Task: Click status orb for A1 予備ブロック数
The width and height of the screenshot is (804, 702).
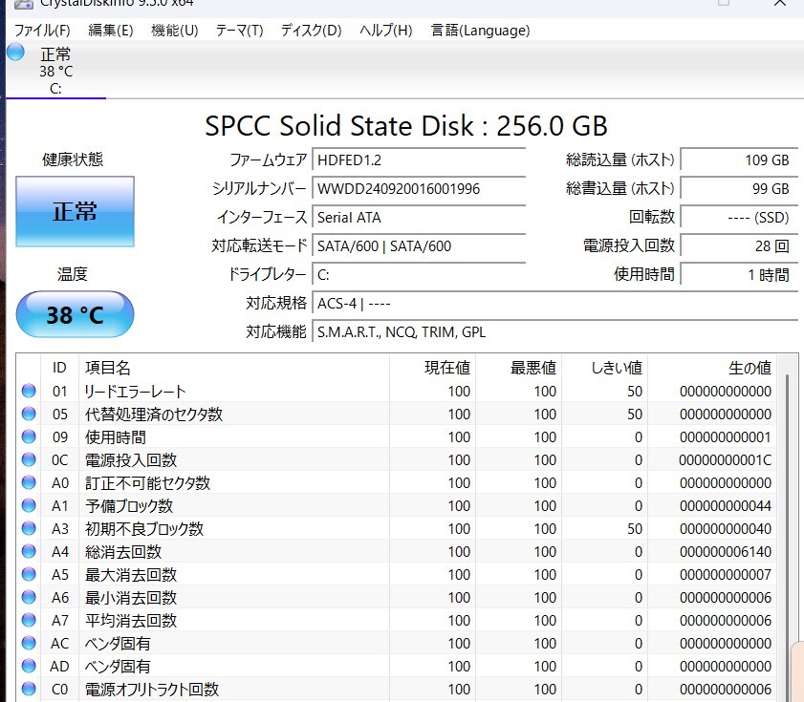Action: pyautogui.click(x=29, y=505)
